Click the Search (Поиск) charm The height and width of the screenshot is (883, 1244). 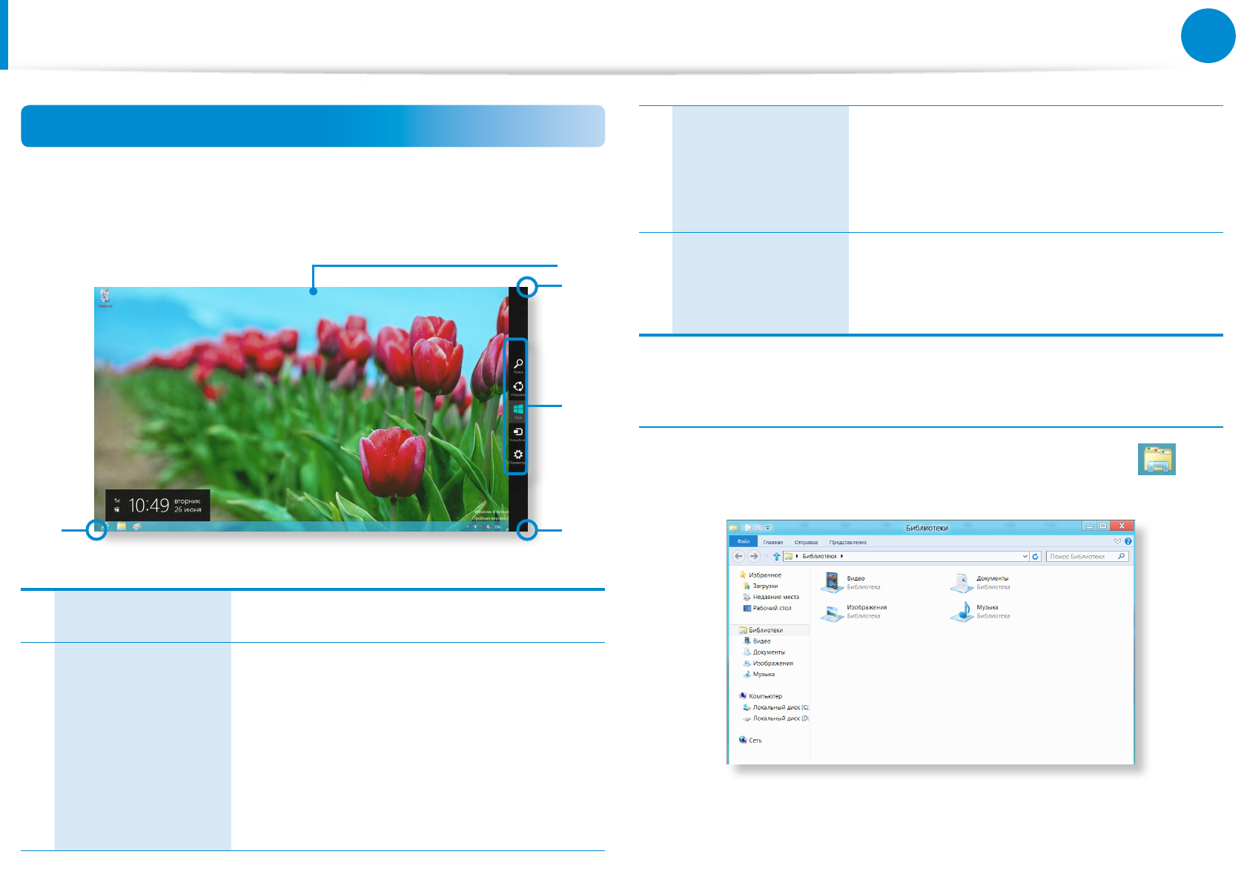pyautogui.click(x=518, y=363)
